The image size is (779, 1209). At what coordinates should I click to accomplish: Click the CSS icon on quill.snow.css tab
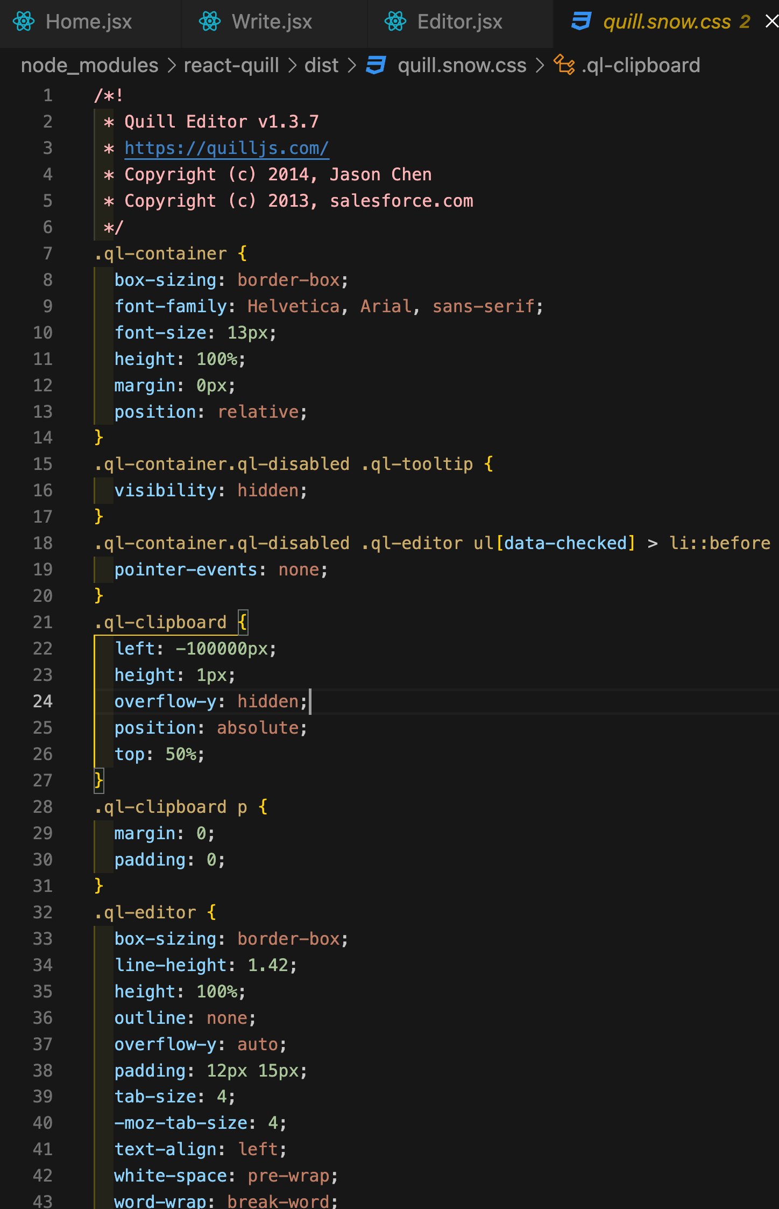[x=581, y=22]
